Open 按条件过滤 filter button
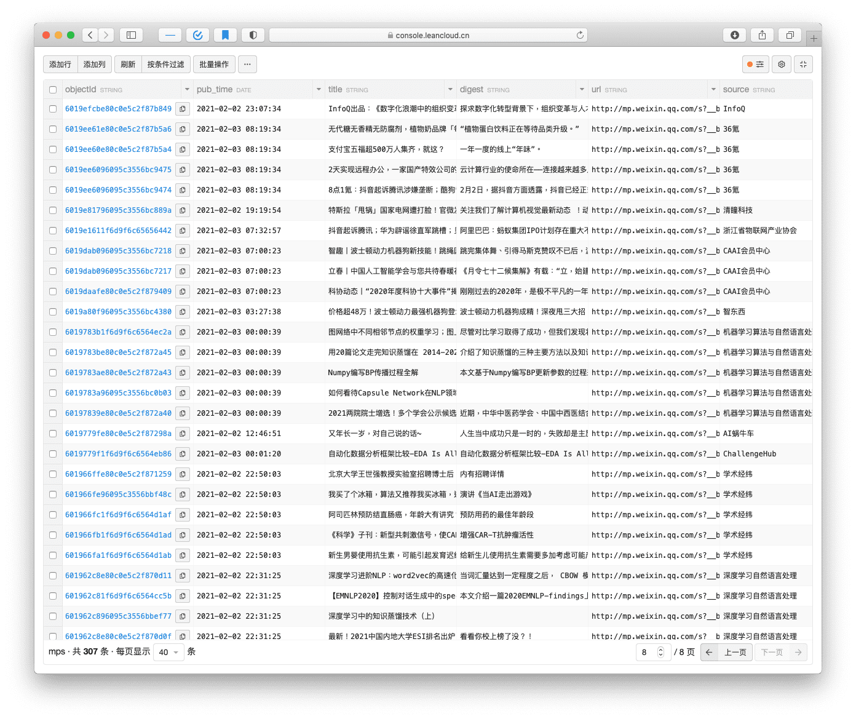The width and height of the screenshot is (856, 719). pyautogui.click(x=165, y=64)
